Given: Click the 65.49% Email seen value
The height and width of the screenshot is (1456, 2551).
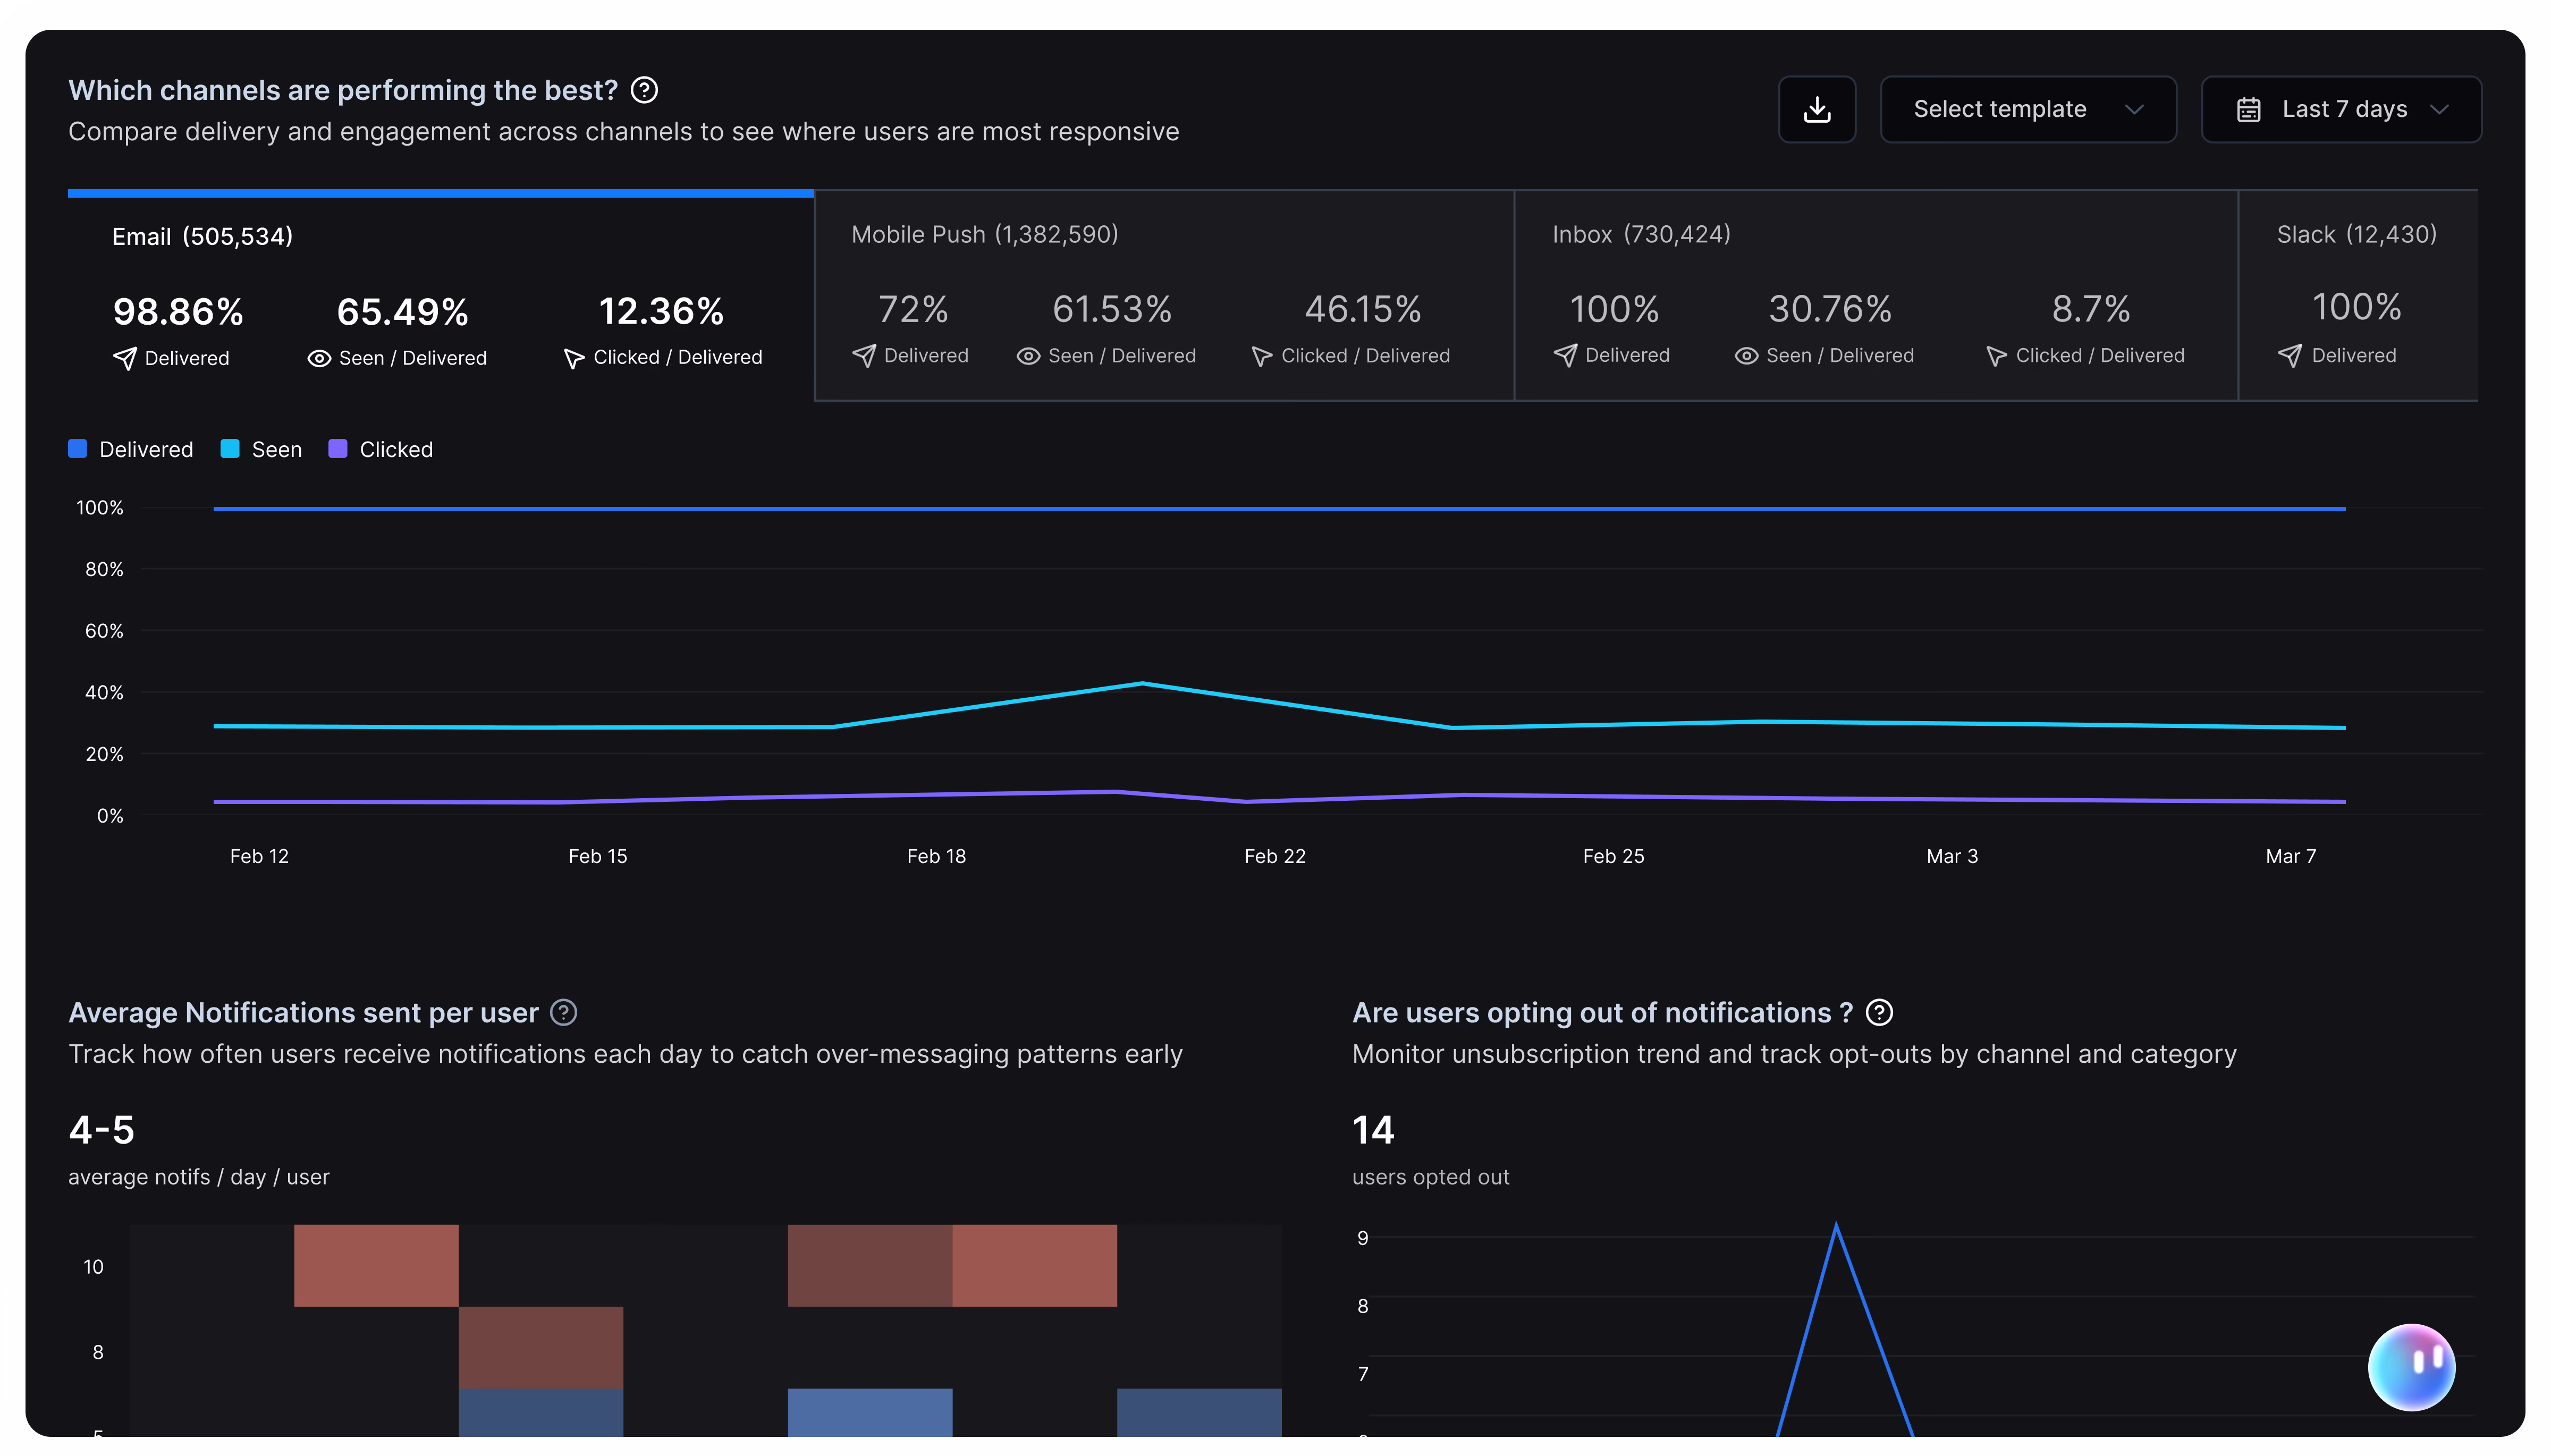Looking at the screenshot, I should 402,312.
